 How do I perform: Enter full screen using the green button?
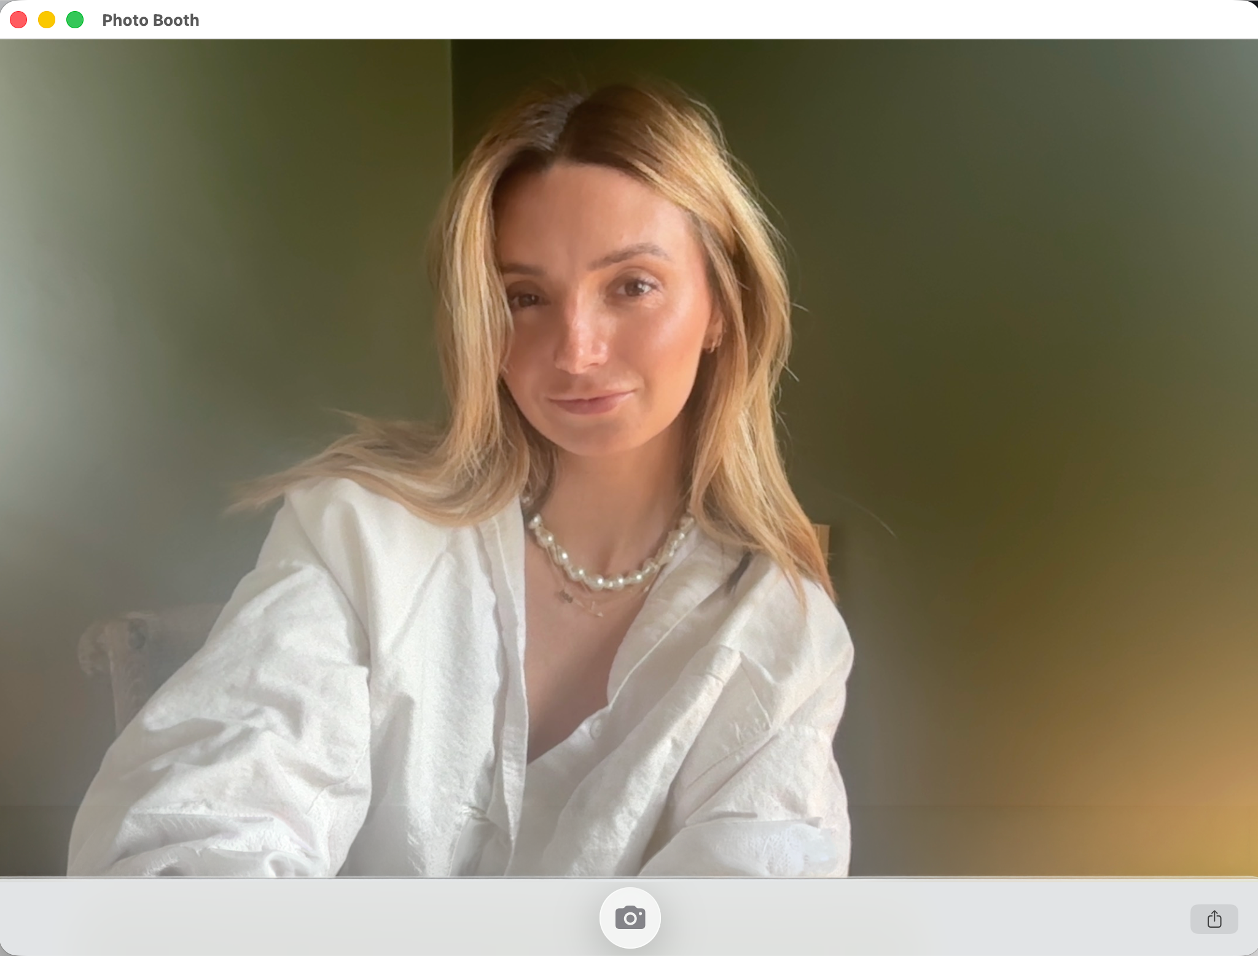75,20
